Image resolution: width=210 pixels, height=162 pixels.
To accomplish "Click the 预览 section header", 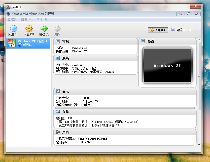I will tap(151, 41).
